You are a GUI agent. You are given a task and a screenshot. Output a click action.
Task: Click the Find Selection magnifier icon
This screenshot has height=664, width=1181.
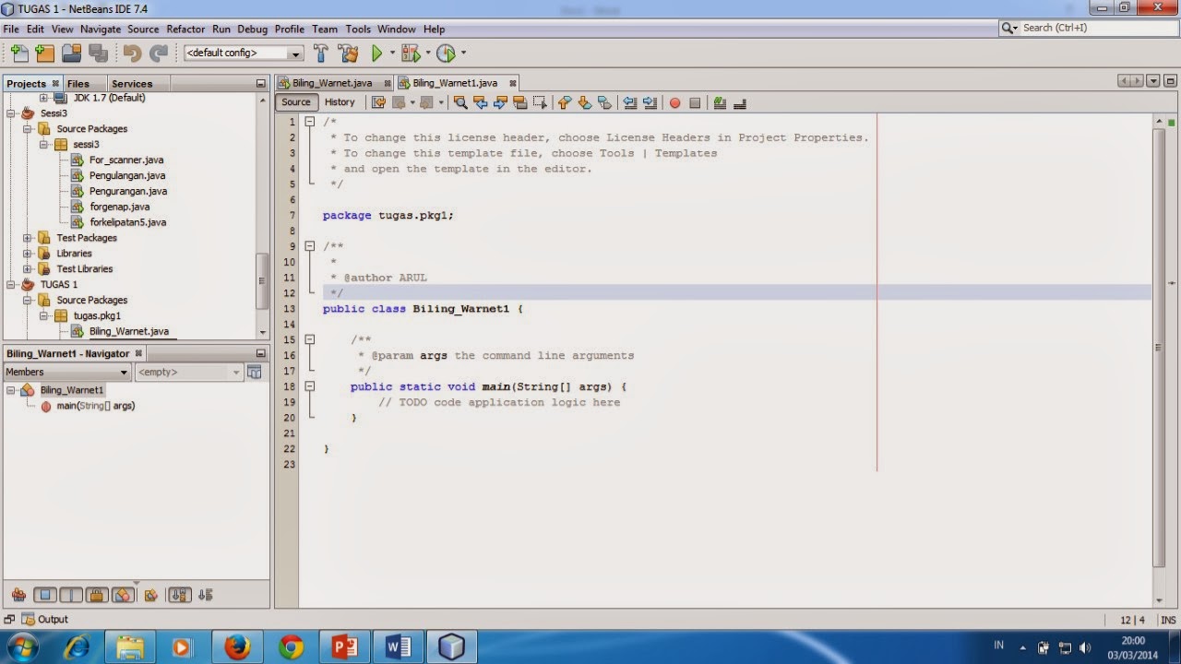(x=461, y=102)
